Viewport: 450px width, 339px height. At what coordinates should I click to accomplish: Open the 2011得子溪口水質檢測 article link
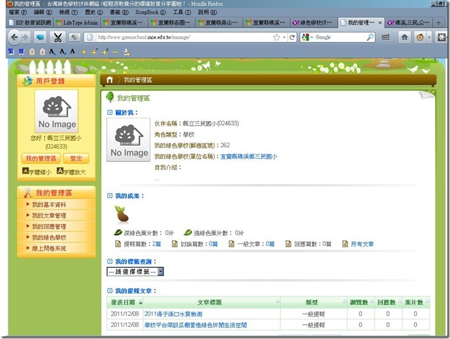[173, 314]
